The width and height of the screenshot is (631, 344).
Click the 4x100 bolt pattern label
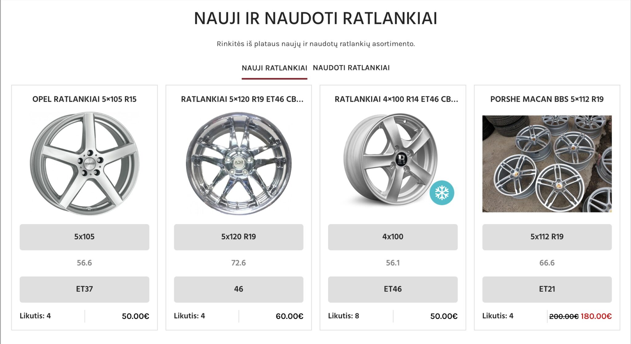click(393, 237)
